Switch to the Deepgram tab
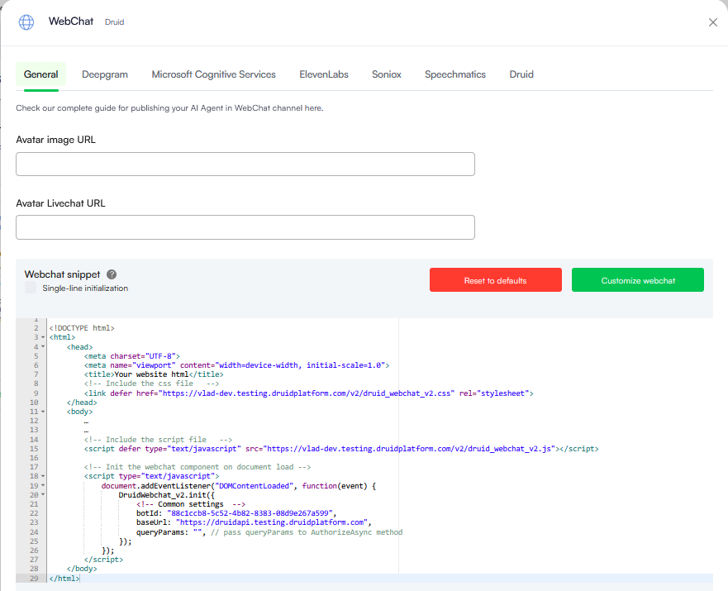Screen dimensions: 728x591 click(x=105, y=74)
